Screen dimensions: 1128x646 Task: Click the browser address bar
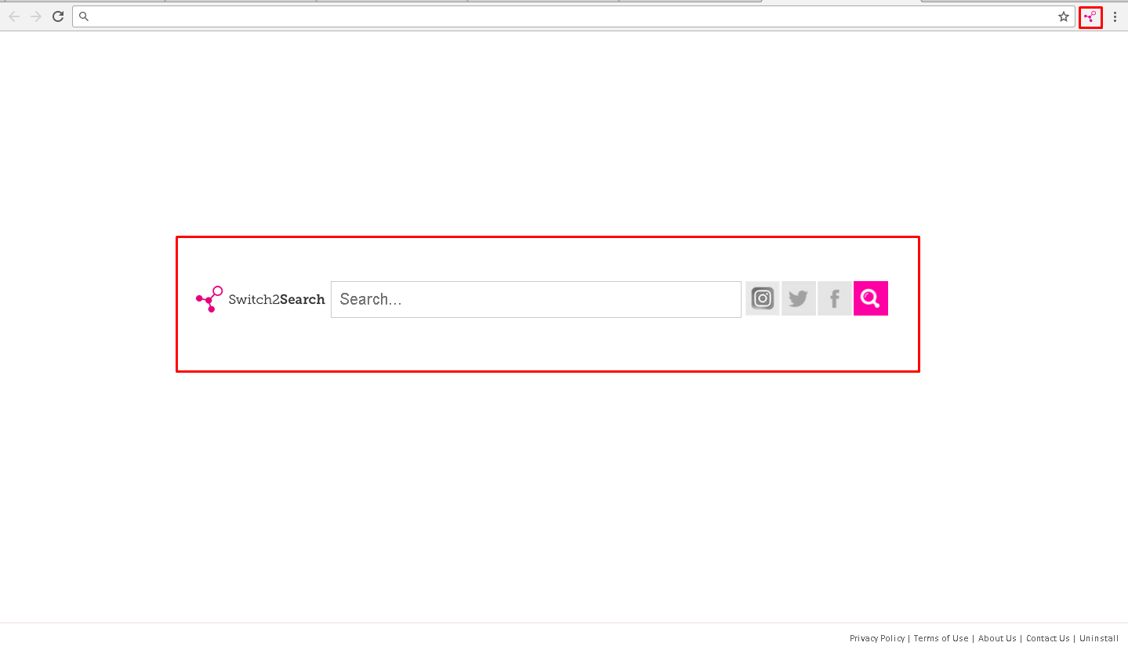(574, 16)
